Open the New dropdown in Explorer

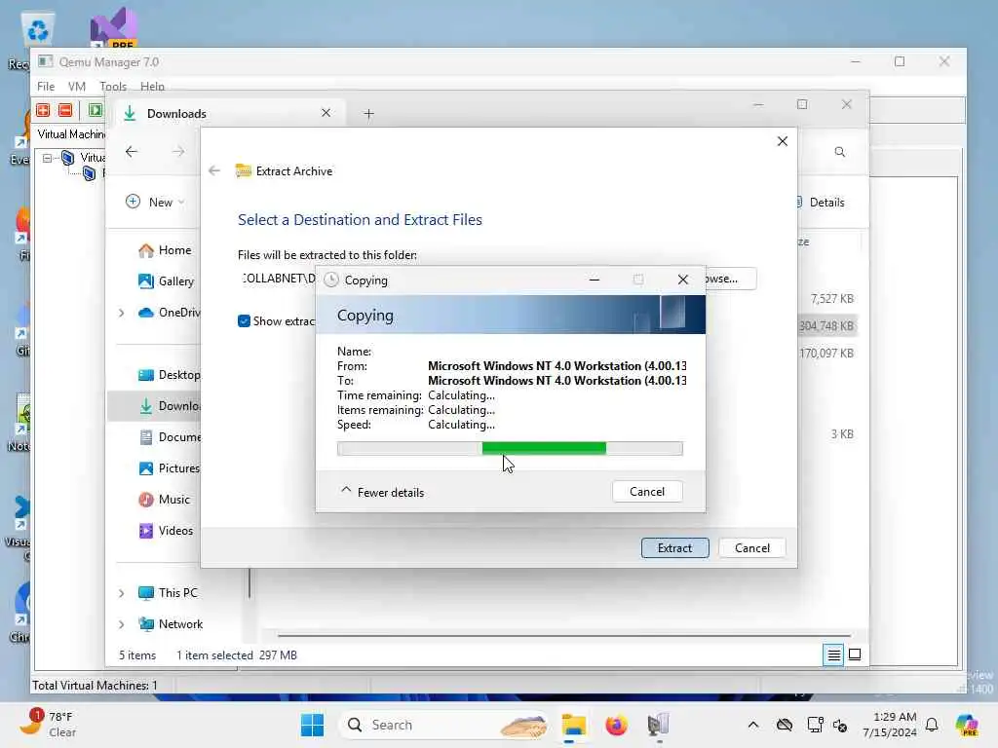pos(155,202)
